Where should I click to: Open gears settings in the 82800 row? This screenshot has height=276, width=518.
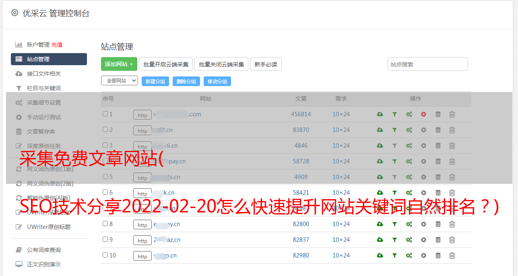point(409,224)
